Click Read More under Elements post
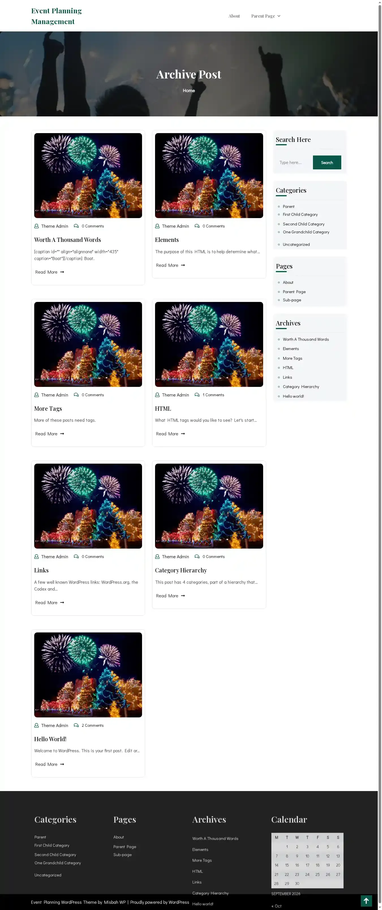The image size is (382, 910). click(171, 265)
